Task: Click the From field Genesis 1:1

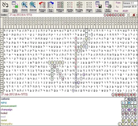Action: 130,3
